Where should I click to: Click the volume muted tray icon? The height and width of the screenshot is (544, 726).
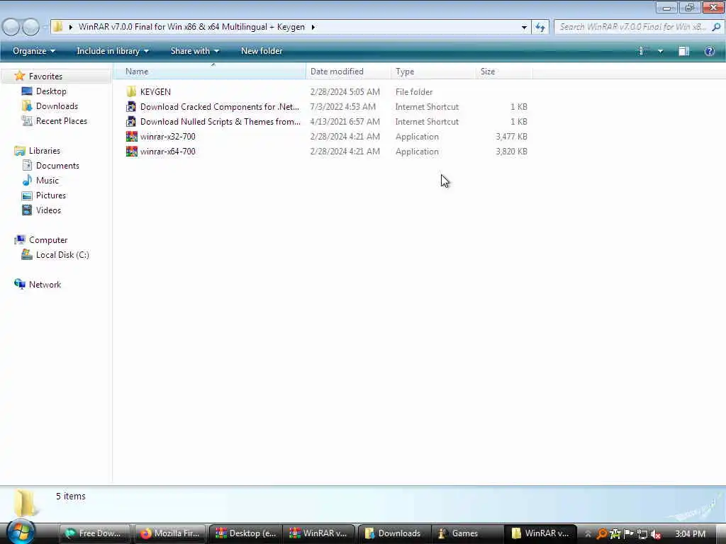point(655,534)
